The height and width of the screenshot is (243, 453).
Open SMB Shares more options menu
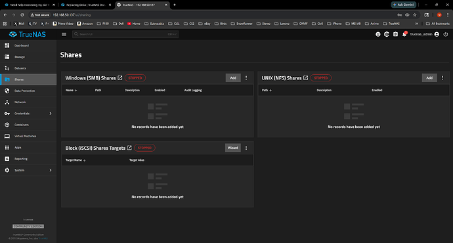pos(246,77)
